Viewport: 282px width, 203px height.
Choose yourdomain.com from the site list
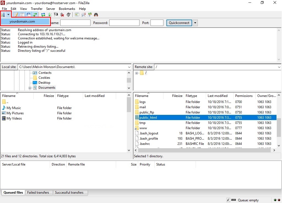pos(25,21)
